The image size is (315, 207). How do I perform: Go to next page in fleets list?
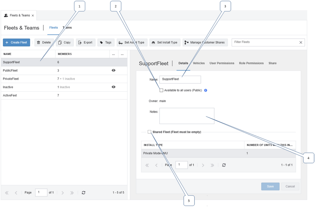63,193
